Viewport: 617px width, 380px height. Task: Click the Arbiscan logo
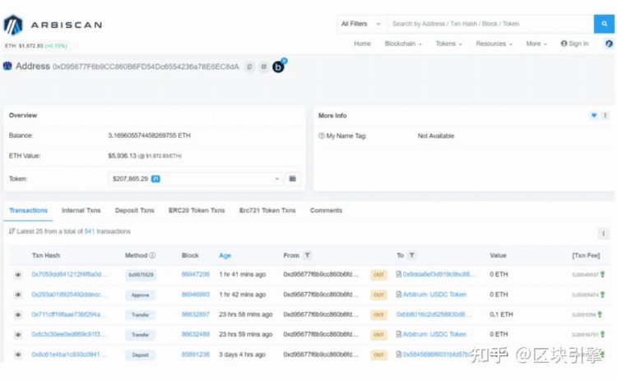53,25
